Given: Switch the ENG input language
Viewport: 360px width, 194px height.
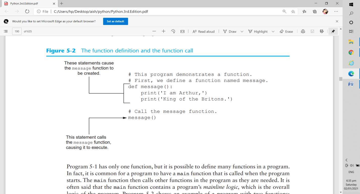Looking at the screenshot, I should click(x=351, y=172).
